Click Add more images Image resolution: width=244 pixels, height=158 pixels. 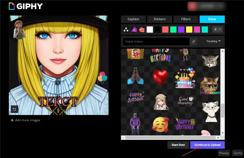[25, 120]
